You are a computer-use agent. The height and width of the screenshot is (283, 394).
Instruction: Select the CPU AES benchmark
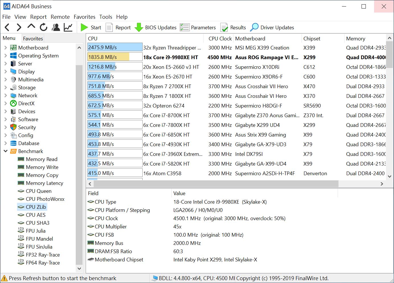[x=36, y=215]
